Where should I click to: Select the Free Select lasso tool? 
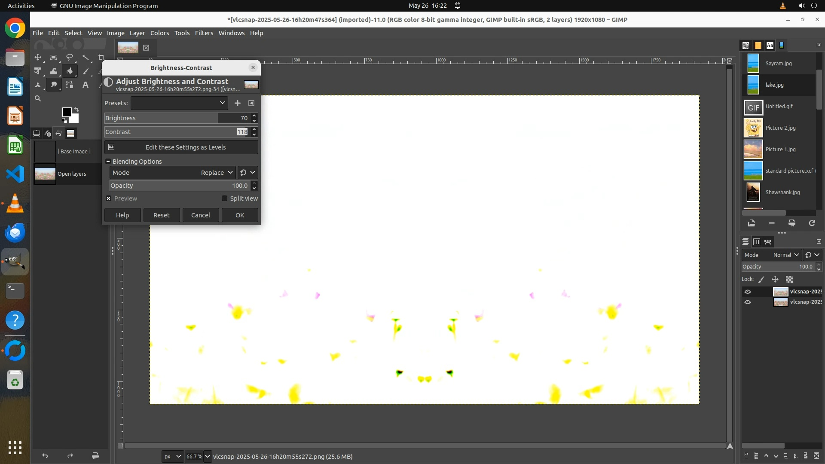coord(70,58)
